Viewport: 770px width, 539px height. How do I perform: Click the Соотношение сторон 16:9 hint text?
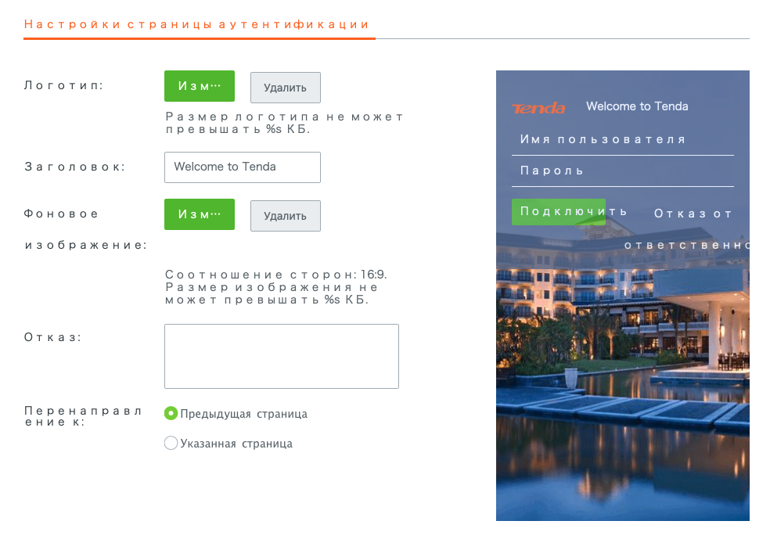(276, 275)
